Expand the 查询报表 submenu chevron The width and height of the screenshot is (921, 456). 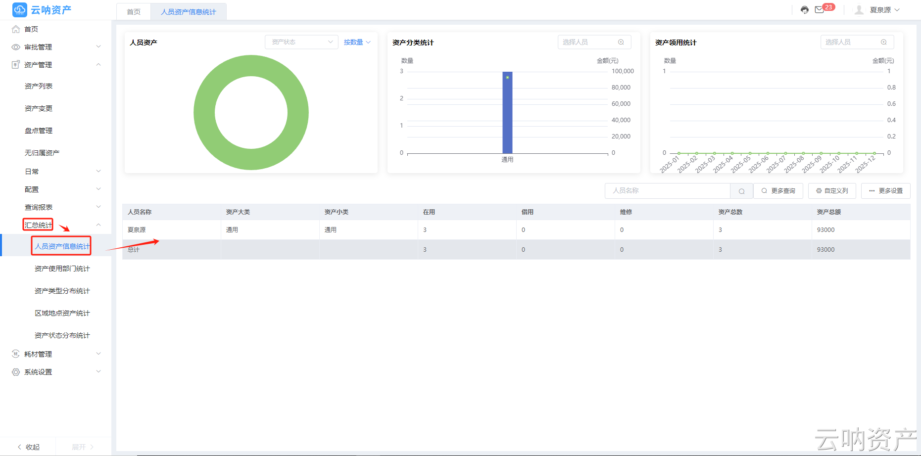(x=98, y=207)
